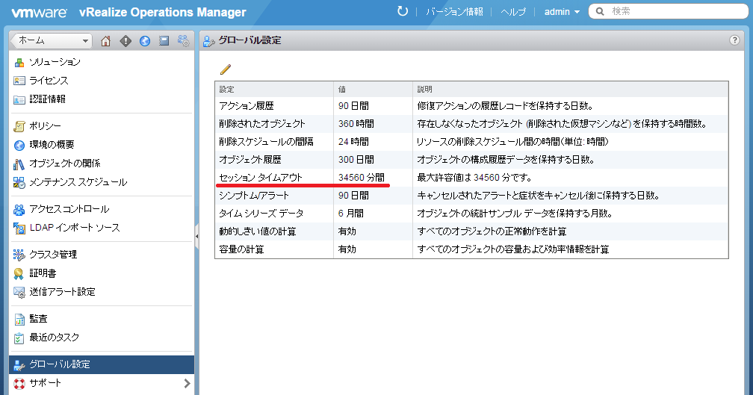The width and height of the screenshot is (753, 395).
Task: Click the 最近のタスク clipboard icon
Action: (x=19, y=338)
